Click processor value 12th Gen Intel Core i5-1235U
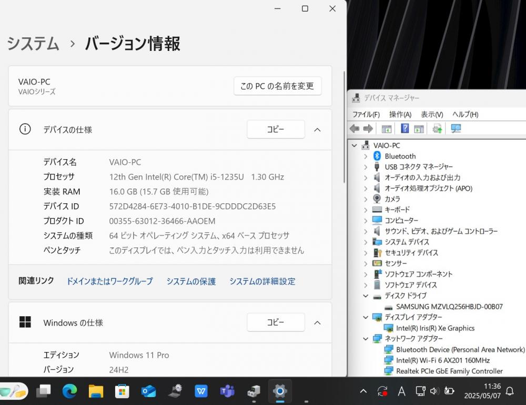The height and width of the screenshot is (405, 526). (x=197, y=177)
